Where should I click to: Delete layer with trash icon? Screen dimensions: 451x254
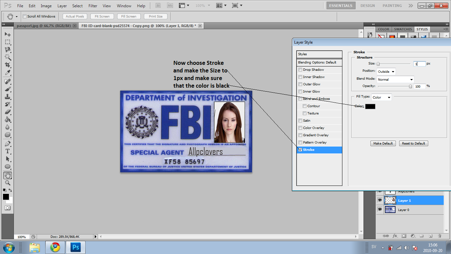(439, 236)
